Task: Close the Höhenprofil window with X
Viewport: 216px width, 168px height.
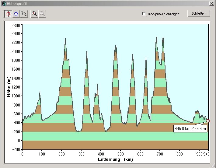Action: pos(211,3)
